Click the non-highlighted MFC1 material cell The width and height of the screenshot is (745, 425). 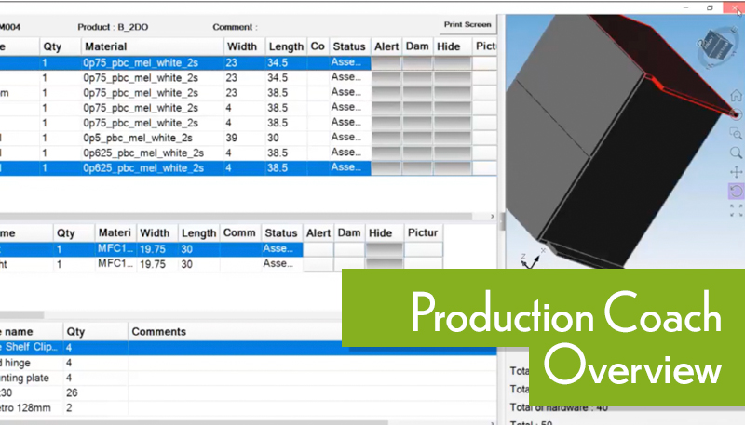[115, 264]
